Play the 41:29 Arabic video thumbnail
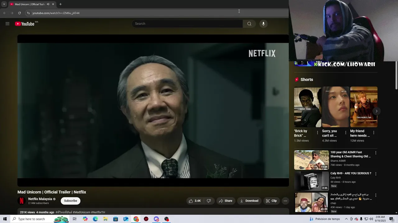This screenshot has width=398, height=223. click(311, 202)
